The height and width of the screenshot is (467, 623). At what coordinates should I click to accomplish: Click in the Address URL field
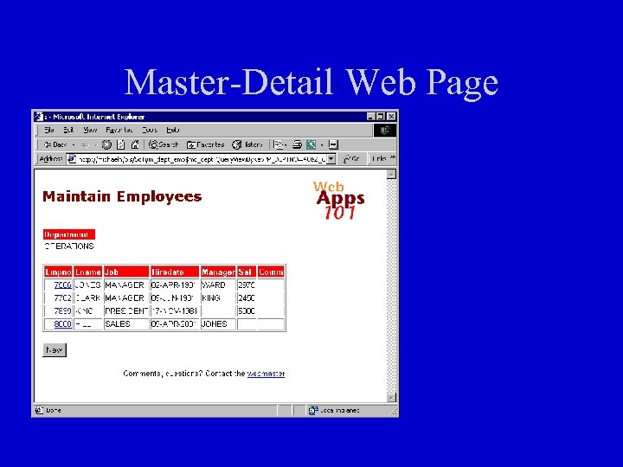(202, 159)
